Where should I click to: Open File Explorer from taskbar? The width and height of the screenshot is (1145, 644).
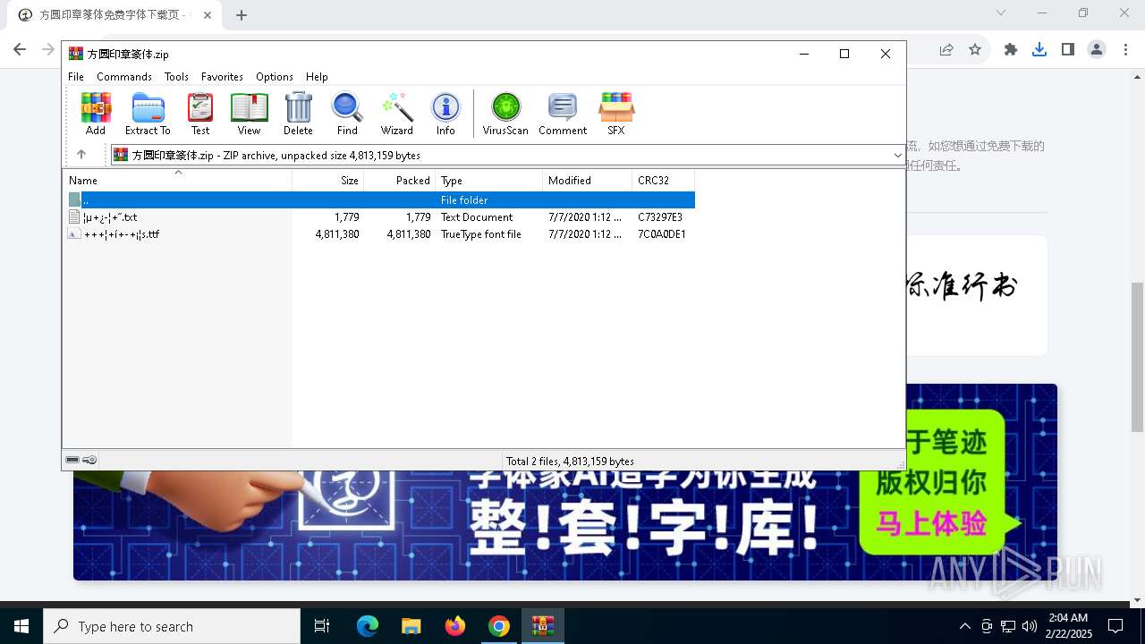411,626
